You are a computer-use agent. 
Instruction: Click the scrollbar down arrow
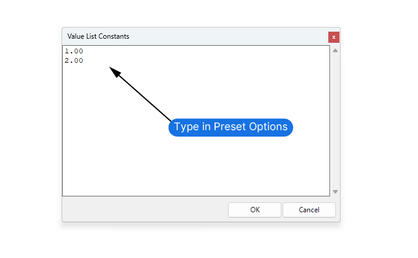pos(335,192)
